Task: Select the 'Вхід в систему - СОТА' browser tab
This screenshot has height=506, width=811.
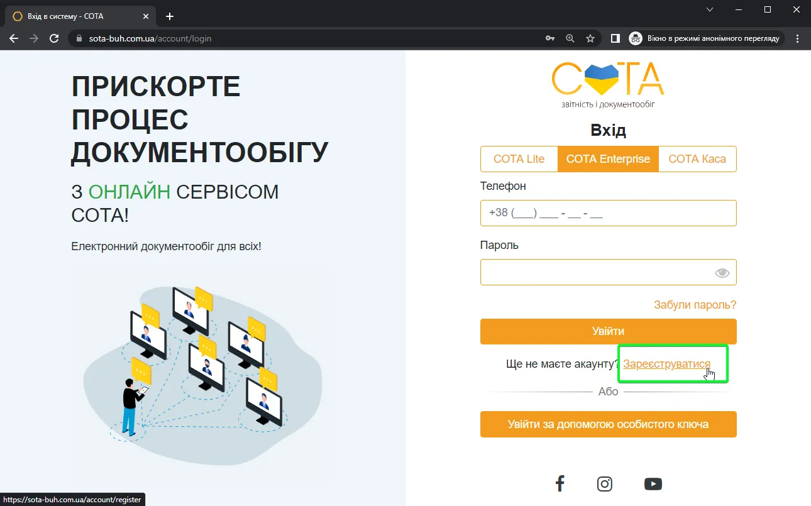Action: point(82,16)
